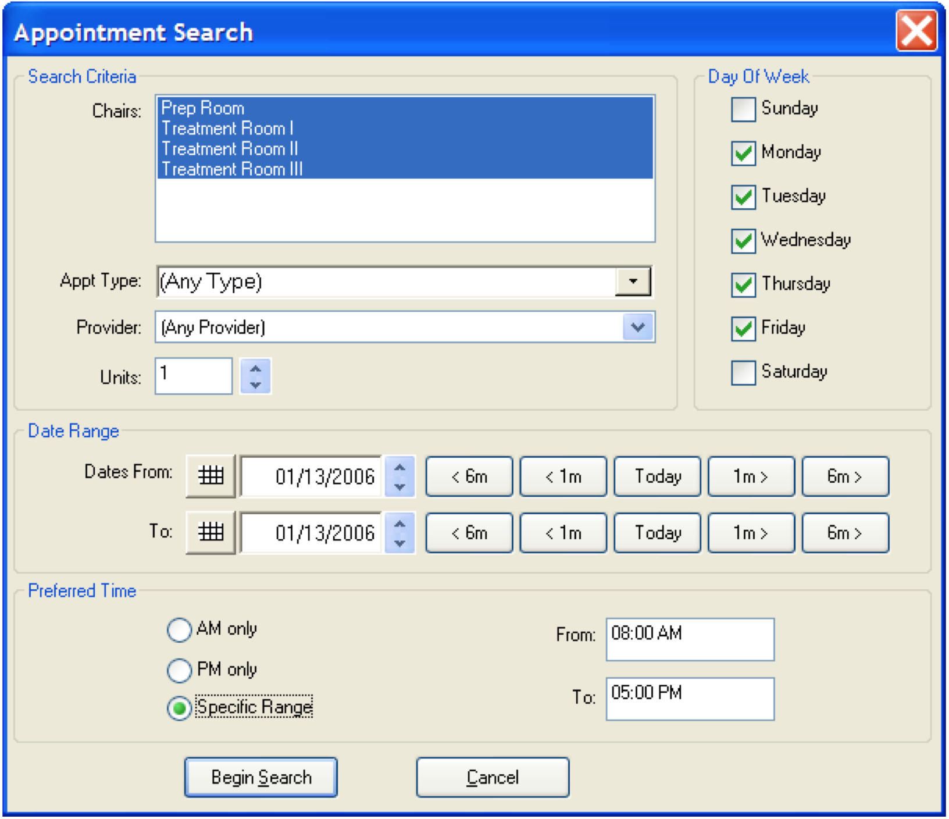Click the preferred time From field
949x819 pixels.
690,639
